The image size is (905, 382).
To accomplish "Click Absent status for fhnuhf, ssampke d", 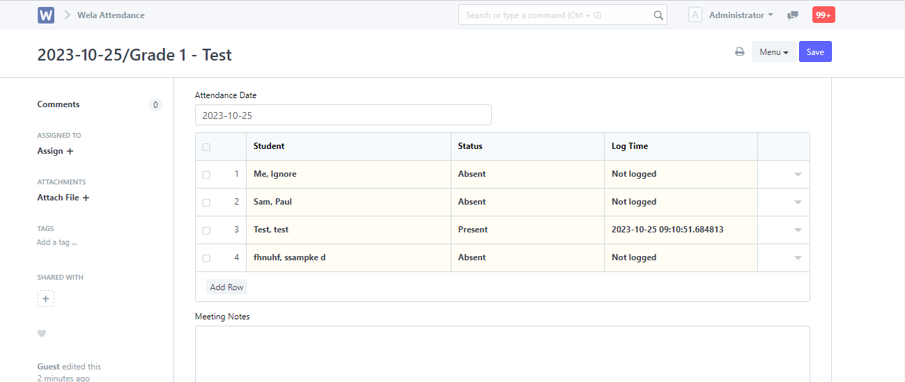I will (x=527, y=257).
